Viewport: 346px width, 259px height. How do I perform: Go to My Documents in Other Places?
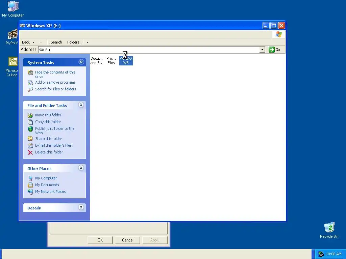47,185
